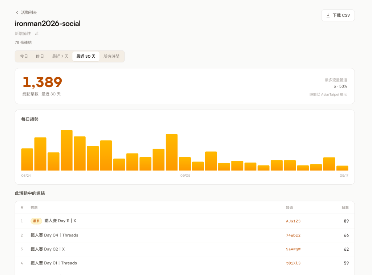Open the 鐵人賽 Day 02 | X row
Image resolution: width=372 pixels, height=275 pixels.
tap(185, 249)
